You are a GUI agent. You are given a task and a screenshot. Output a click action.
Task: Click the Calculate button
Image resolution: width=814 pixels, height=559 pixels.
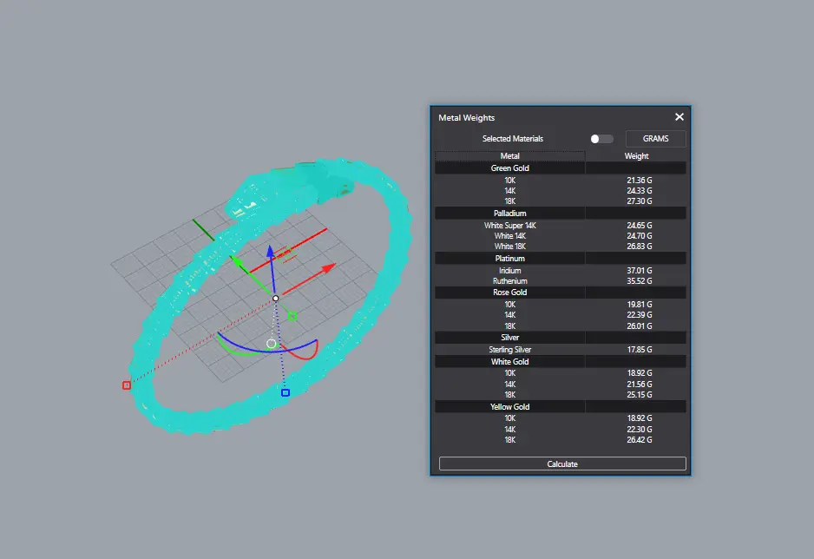pos(562,464)
